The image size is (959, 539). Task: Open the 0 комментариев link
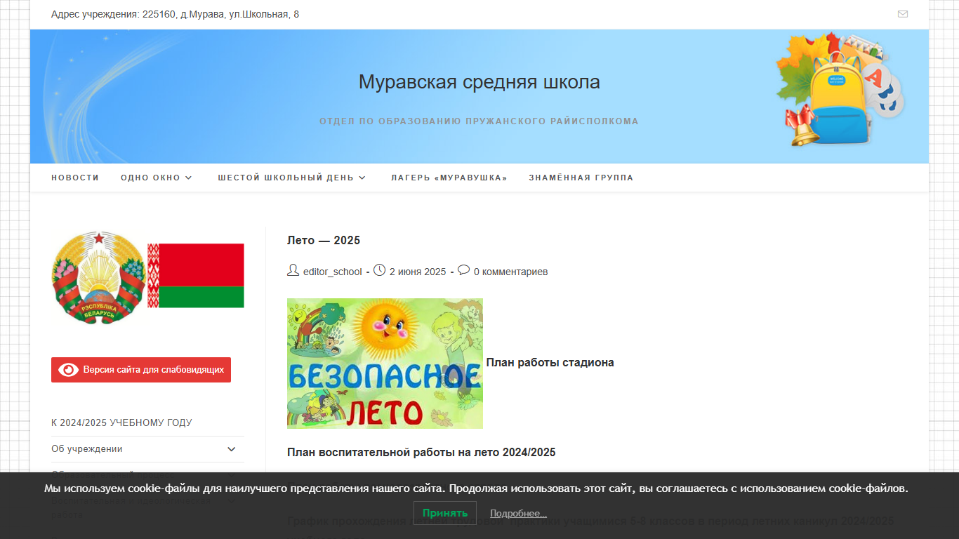click(x=510, y=272)
